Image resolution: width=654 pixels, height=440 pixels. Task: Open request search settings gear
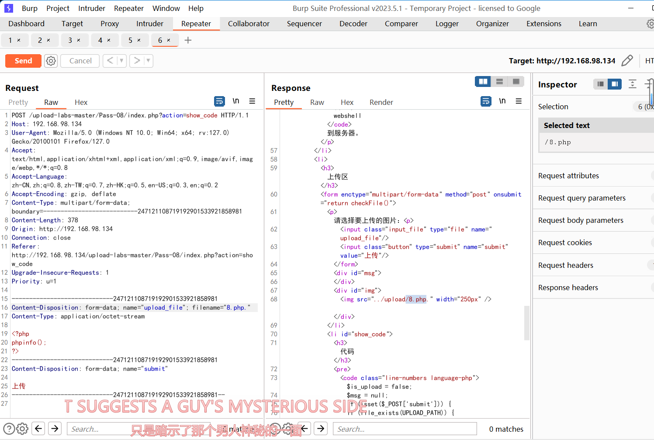[22, 429]
